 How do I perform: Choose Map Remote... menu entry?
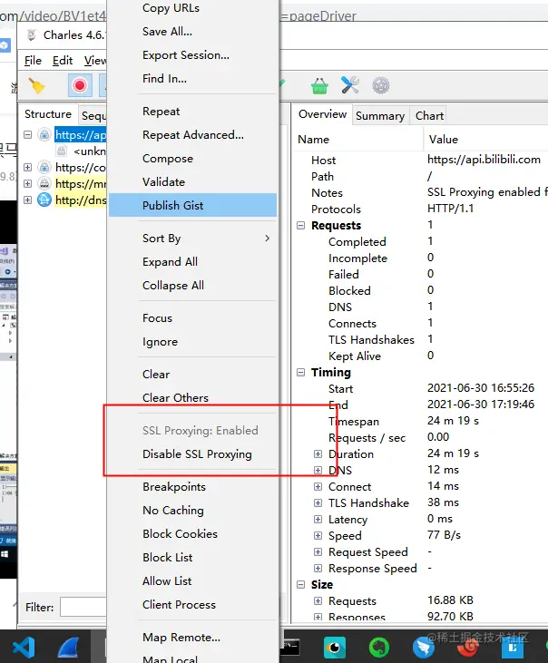click(193, 638)
